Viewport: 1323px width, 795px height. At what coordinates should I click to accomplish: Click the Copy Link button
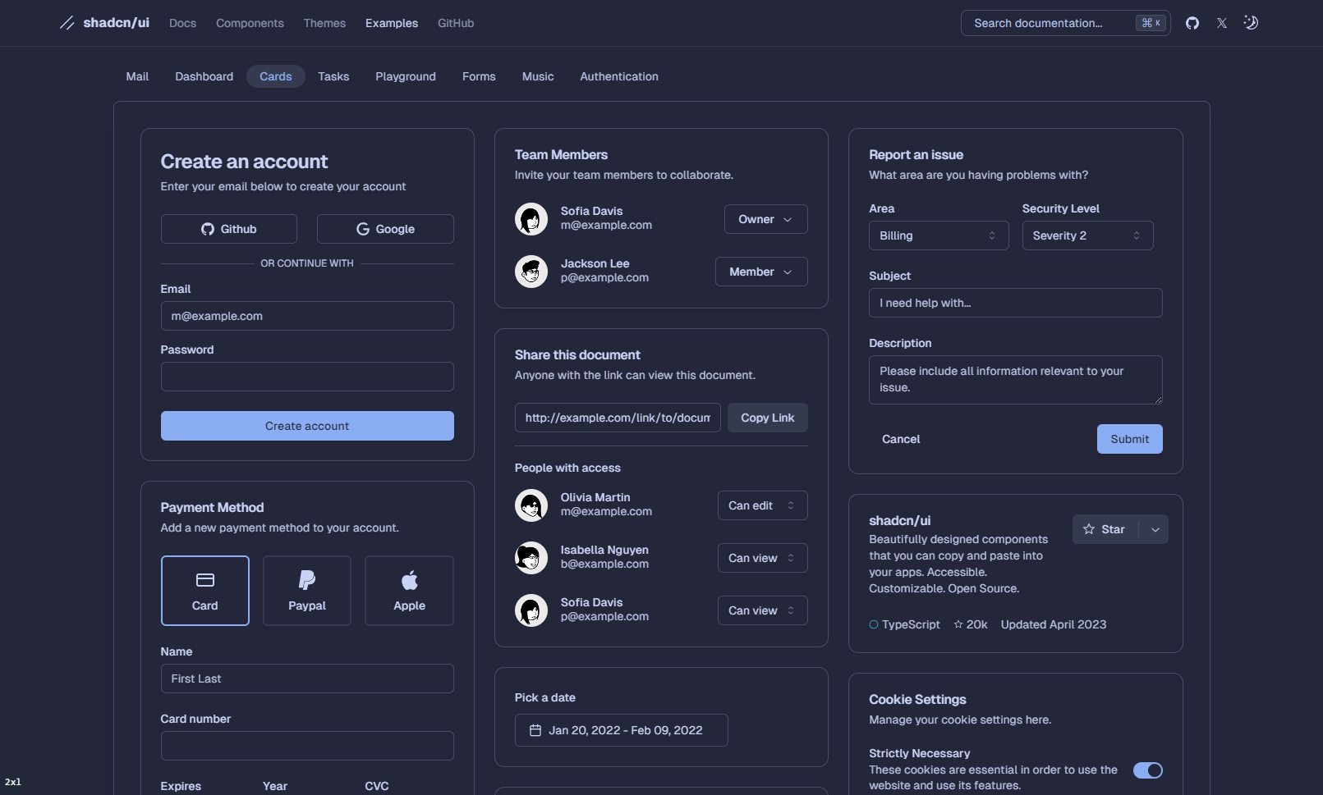click(767, 418)
